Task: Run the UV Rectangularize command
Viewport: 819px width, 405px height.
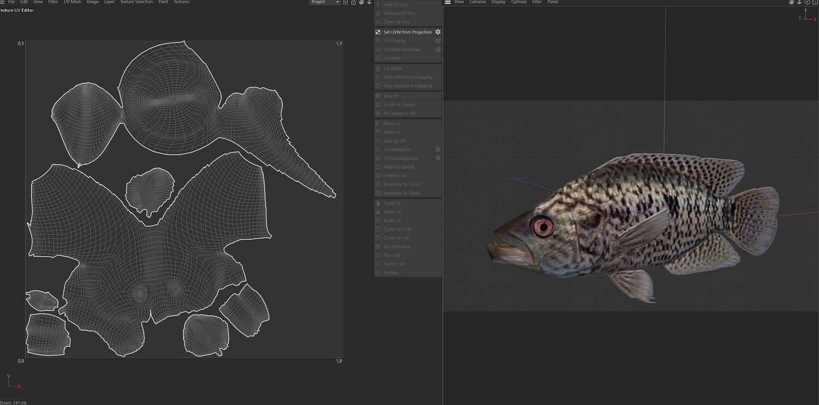Action: (407, 158)
